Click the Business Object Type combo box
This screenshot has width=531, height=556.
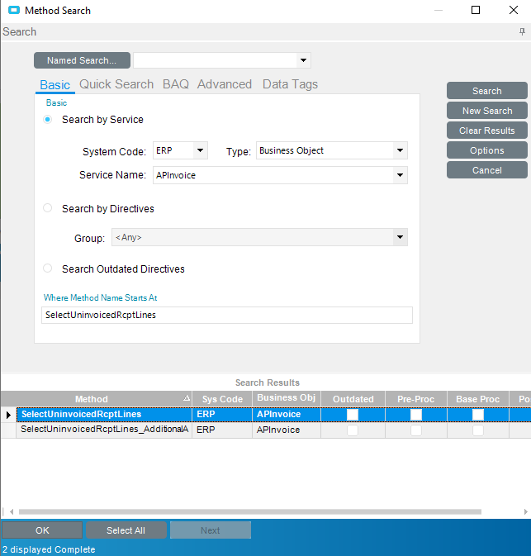[332, 150]
